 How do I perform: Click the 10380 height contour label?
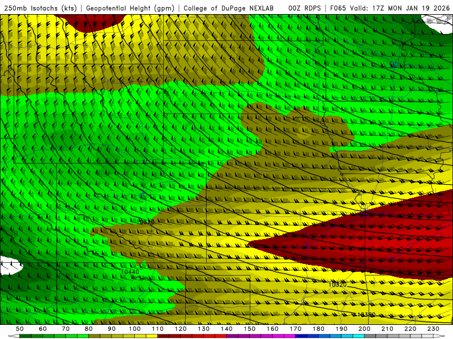366,315
